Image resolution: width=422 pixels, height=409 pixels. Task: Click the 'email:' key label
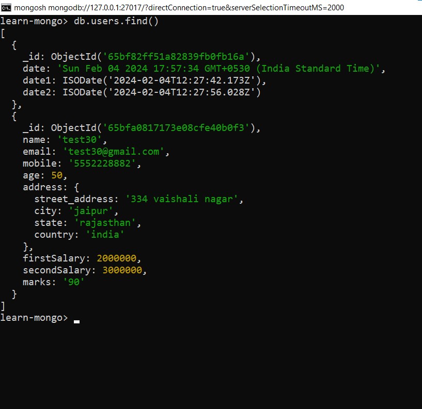[x=39, y=152]
